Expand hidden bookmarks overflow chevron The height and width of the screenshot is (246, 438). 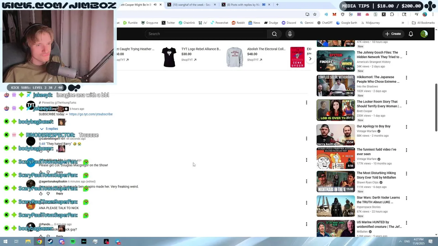pyautogui.click(x=403, y=23)
